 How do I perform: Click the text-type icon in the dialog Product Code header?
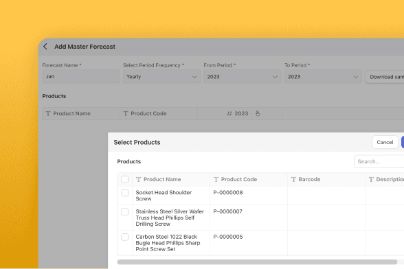click(216, 179)
